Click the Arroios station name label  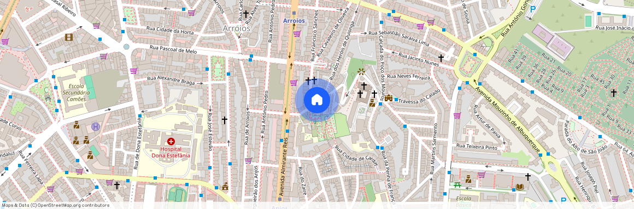point(294,21)
